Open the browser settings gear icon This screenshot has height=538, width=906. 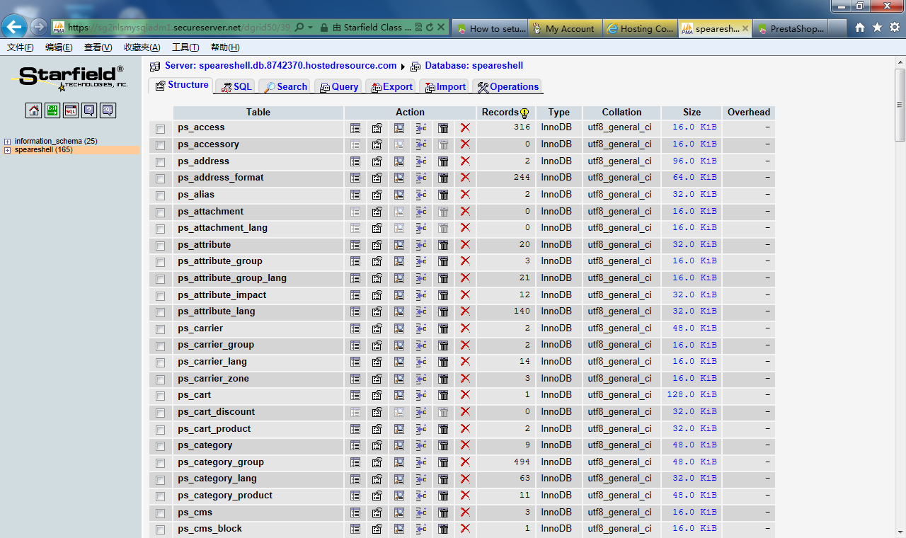(894, 28)
